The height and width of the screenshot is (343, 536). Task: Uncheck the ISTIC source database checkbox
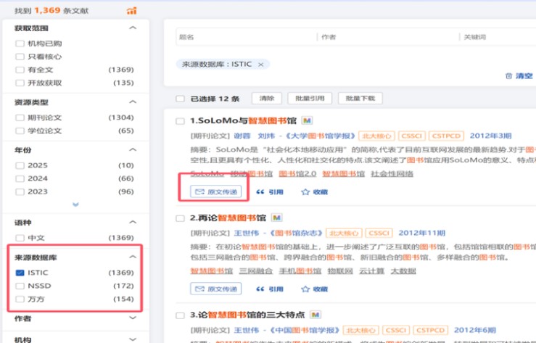pos(20,273)
